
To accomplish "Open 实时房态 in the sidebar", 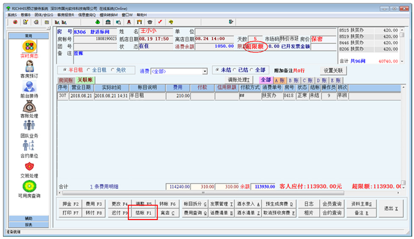I will click(x=29, y=47).
